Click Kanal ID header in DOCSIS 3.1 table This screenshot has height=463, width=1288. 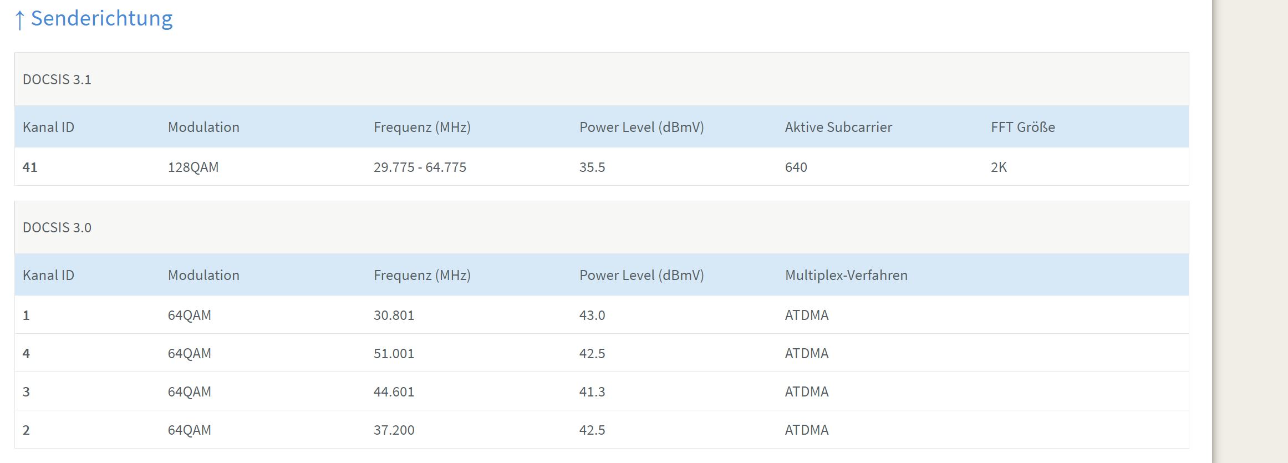[x=48, y=127]
